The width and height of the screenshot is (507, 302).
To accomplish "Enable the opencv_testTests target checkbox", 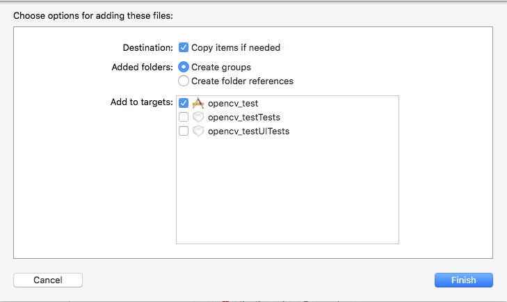I will tap(184, 117).
